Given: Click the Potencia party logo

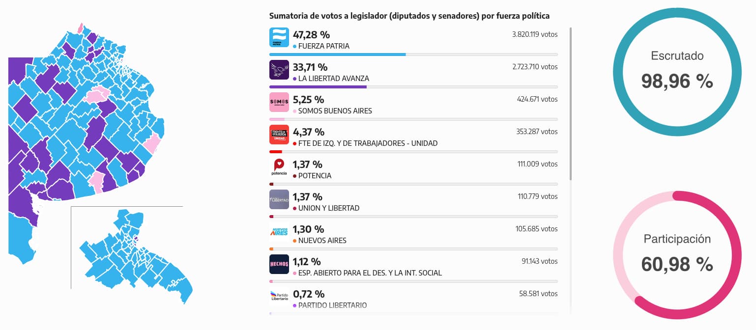Looking at the screenshot, I should (279, 167).
